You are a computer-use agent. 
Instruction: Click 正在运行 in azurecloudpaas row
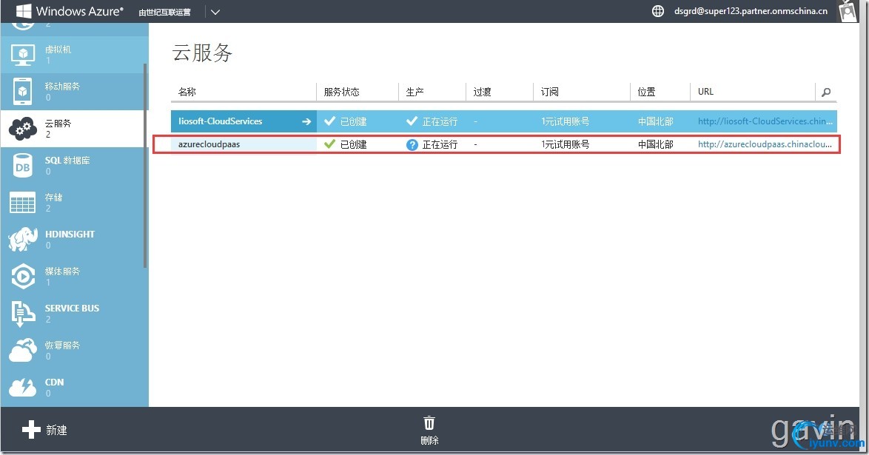[440, 144]
